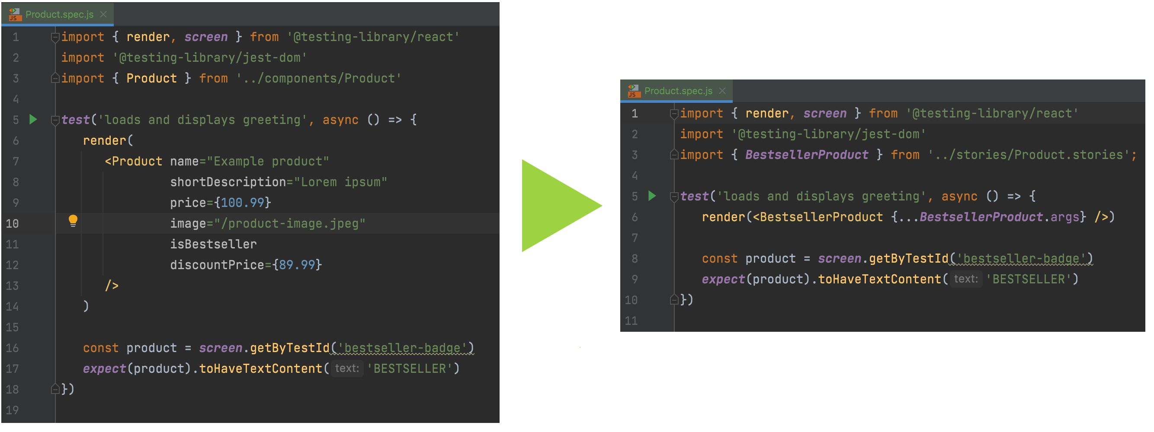The height and width of the screenshot is (432, 1154).
Task: Click the lightbulb quick-fix icon on line 10
Action: coord(73,220)
